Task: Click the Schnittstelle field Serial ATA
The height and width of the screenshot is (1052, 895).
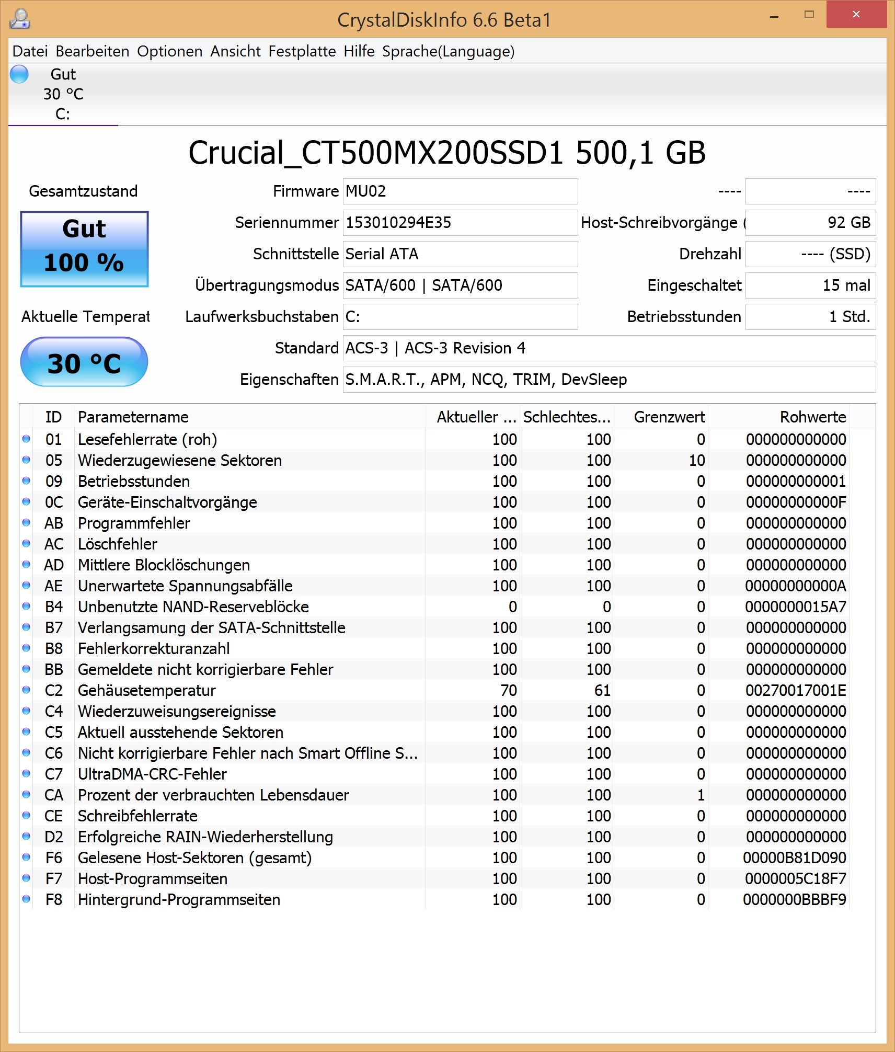Action: point(460,254)
